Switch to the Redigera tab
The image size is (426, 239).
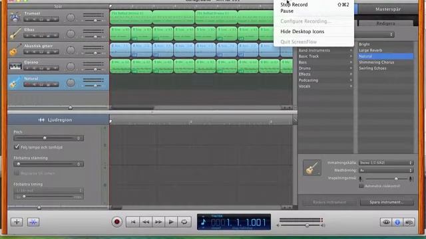(385, 23)
